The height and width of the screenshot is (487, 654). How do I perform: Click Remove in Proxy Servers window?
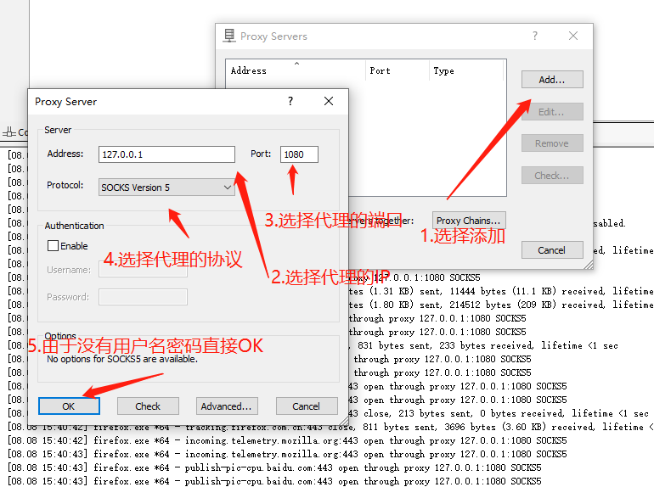(552, 143)
